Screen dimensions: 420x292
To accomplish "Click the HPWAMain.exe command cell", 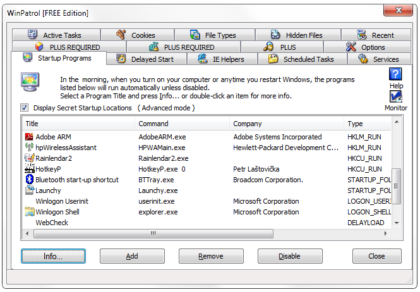I will coord(162,148).
